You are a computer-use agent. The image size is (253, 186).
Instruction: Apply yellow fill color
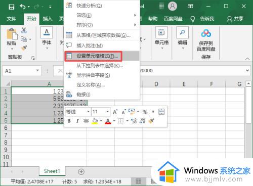click(x=95, y=121)
